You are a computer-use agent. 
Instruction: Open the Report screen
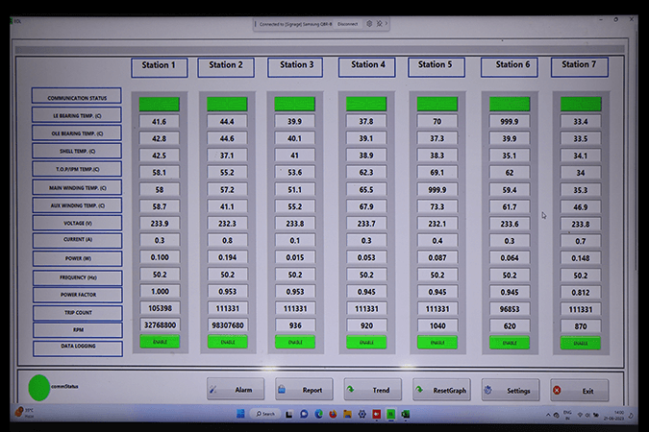coord(304,390)
